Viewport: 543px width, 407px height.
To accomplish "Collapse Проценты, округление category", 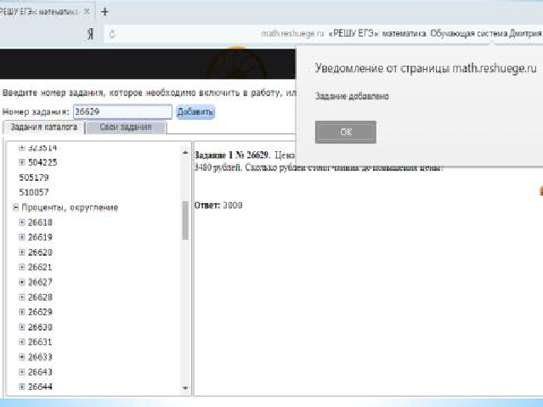I will pyautogui.click(x=15, y=207).
